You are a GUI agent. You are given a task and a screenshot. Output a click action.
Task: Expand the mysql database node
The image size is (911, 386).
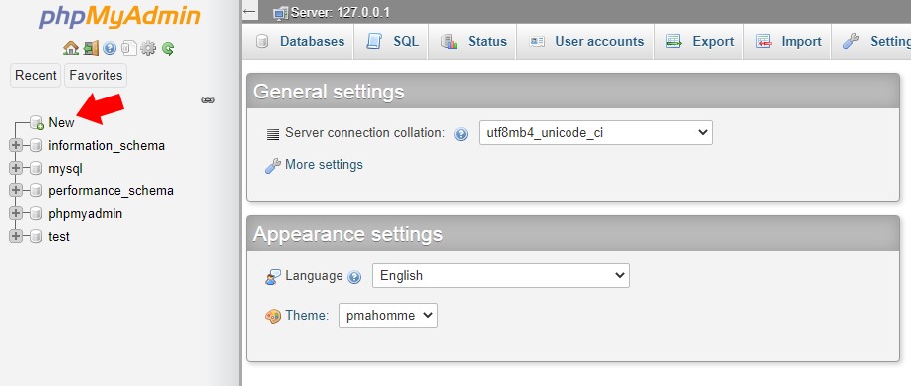16,168
